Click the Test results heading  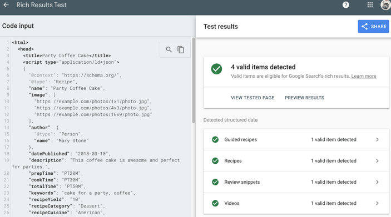(221, 27)
